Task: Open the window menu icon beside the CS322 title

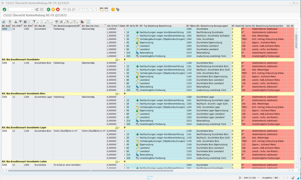Action: point(3,3)
